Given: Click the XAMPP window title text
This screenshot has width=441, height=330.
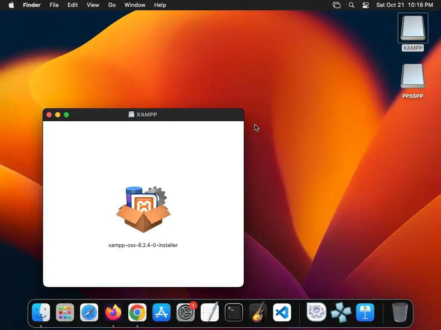Looking at the screenshot, I should [x=147, y=114].
